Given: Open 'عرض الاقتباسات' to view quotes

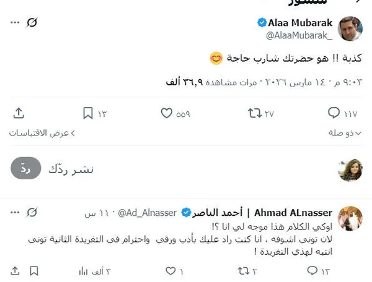Looking at the screenshot, I should (x=42, y=133).
